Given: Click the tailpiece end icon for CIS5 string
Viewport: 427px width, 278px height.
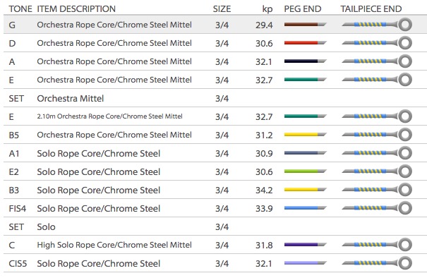Looking at the screenshot, I should [377, 263].
